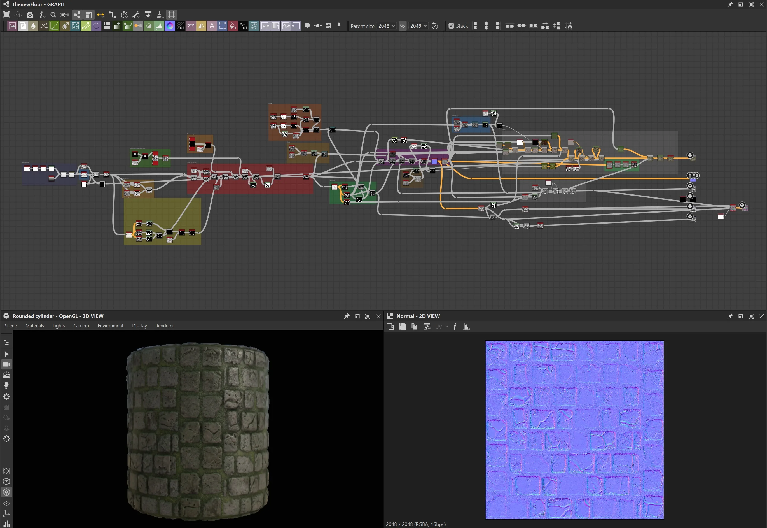Open the Parent size width dropdown

(387, 26)
